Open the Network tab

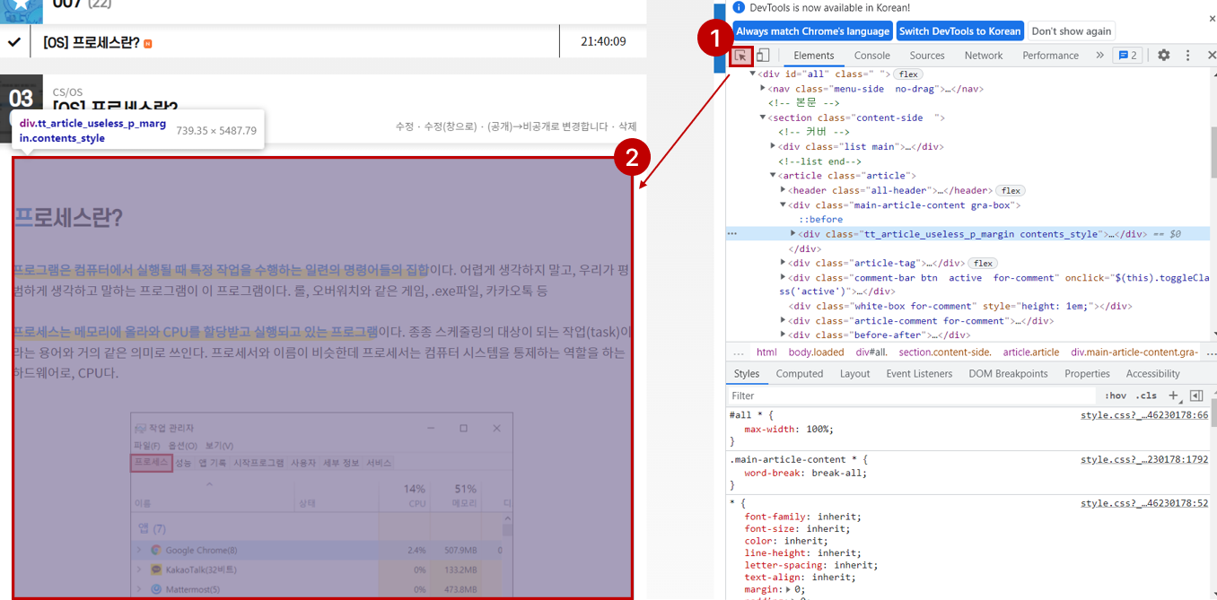(984, 56)
